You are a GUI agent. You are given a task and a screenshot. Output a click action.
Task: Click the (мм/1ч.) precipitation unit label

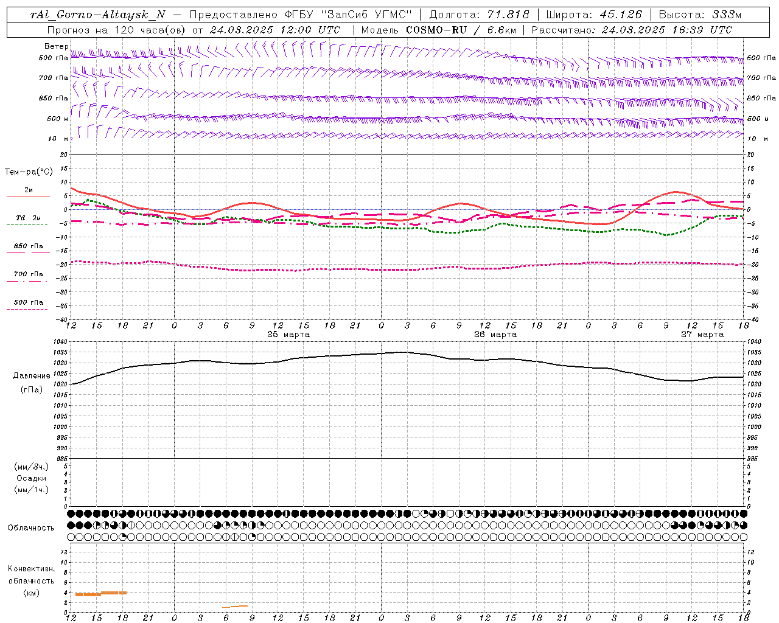(31, 490)
